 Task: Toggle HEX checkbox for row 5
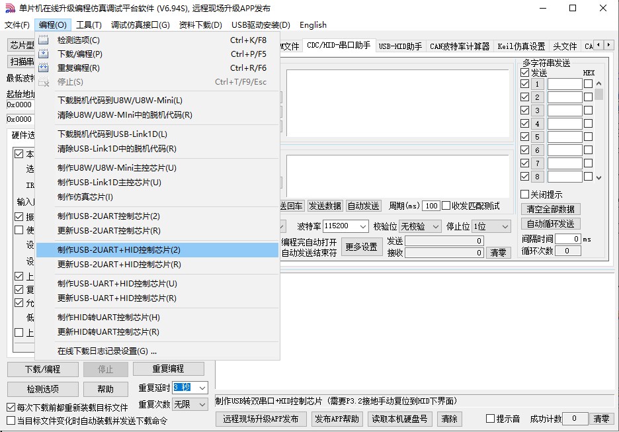(588, 137)
